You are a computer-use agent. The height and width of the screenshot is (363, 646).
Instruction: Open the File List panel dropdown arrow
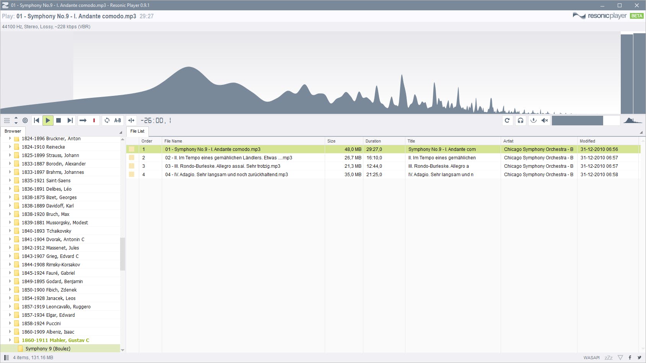[641, 133]
